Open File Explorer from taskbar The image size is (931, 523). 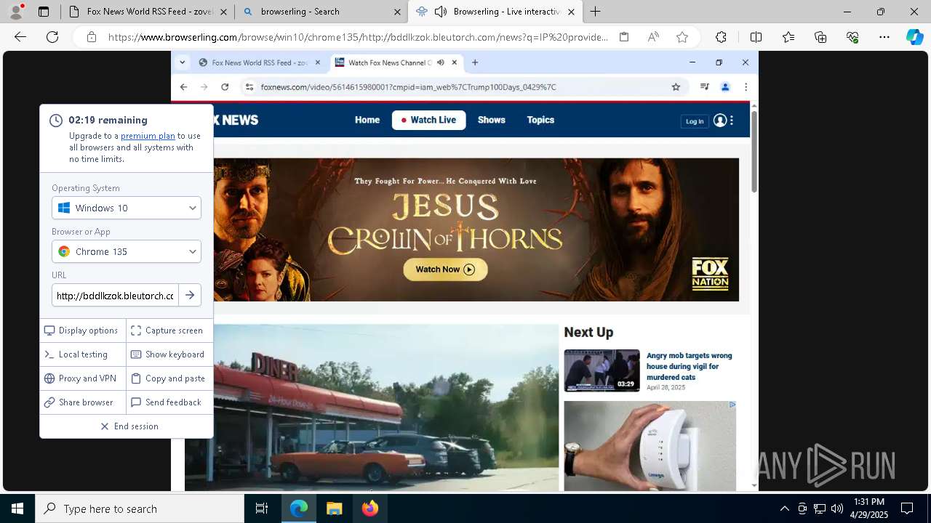click(334, 508)
